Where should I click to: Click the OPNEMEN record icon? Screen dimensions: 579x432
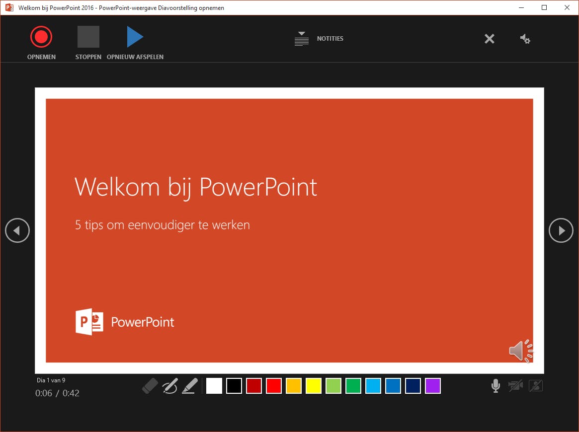pos(41,36)
